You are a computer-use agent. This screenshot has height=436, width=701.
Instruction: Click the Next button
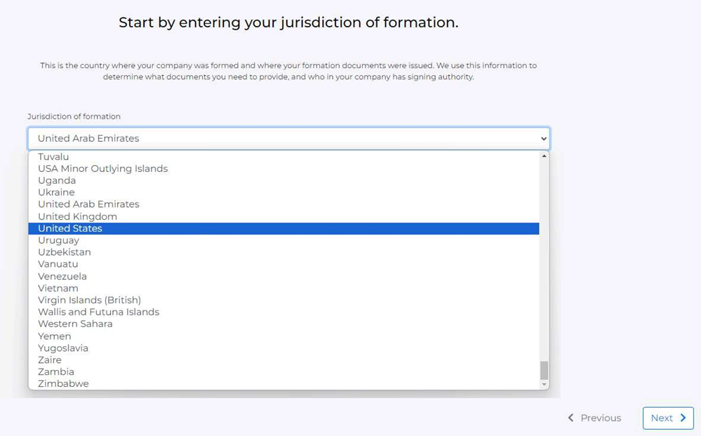(668, 418)
